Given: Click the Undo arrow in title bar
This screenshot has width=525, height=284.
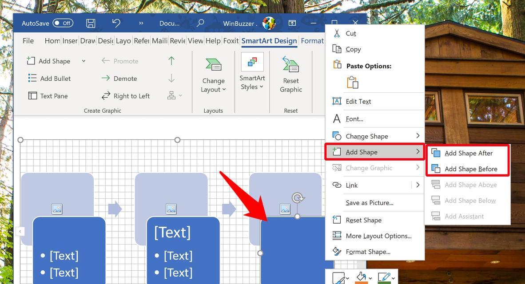Looking at the screenshot, I should (116, 23).
